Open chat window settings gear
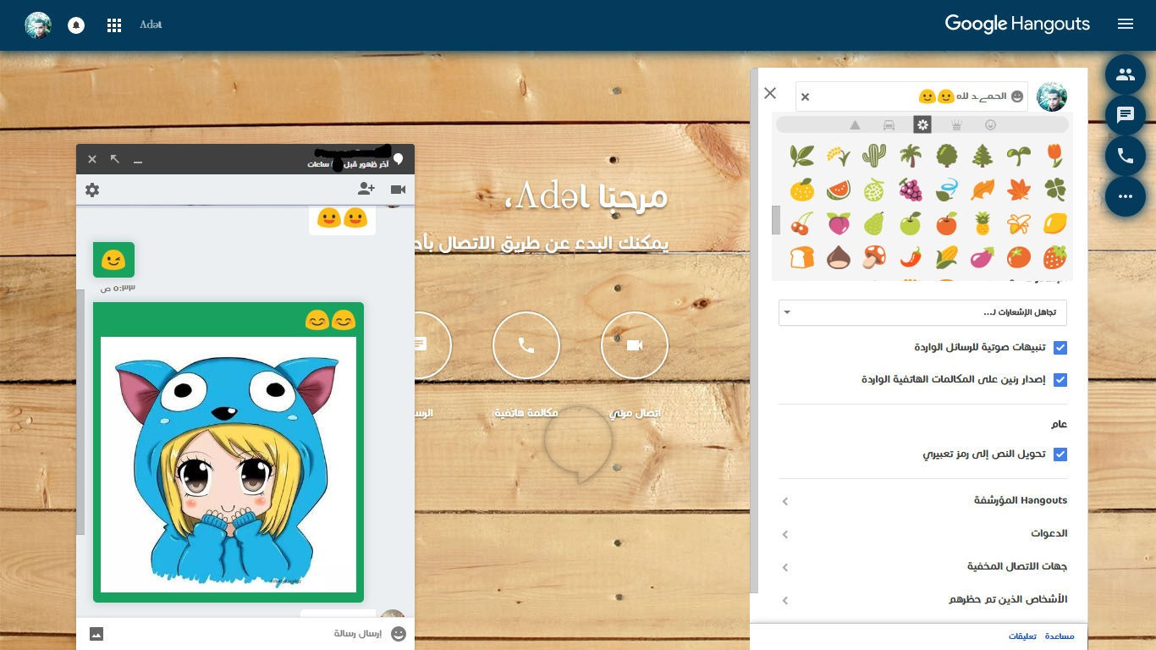The height and width of the screenshot is (650, 1156). (x=92, y=190)
